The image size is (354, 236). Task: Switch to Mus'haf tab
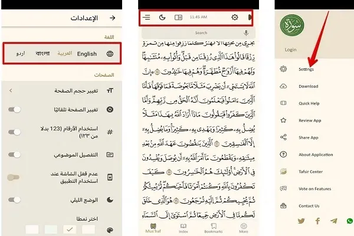153,228
